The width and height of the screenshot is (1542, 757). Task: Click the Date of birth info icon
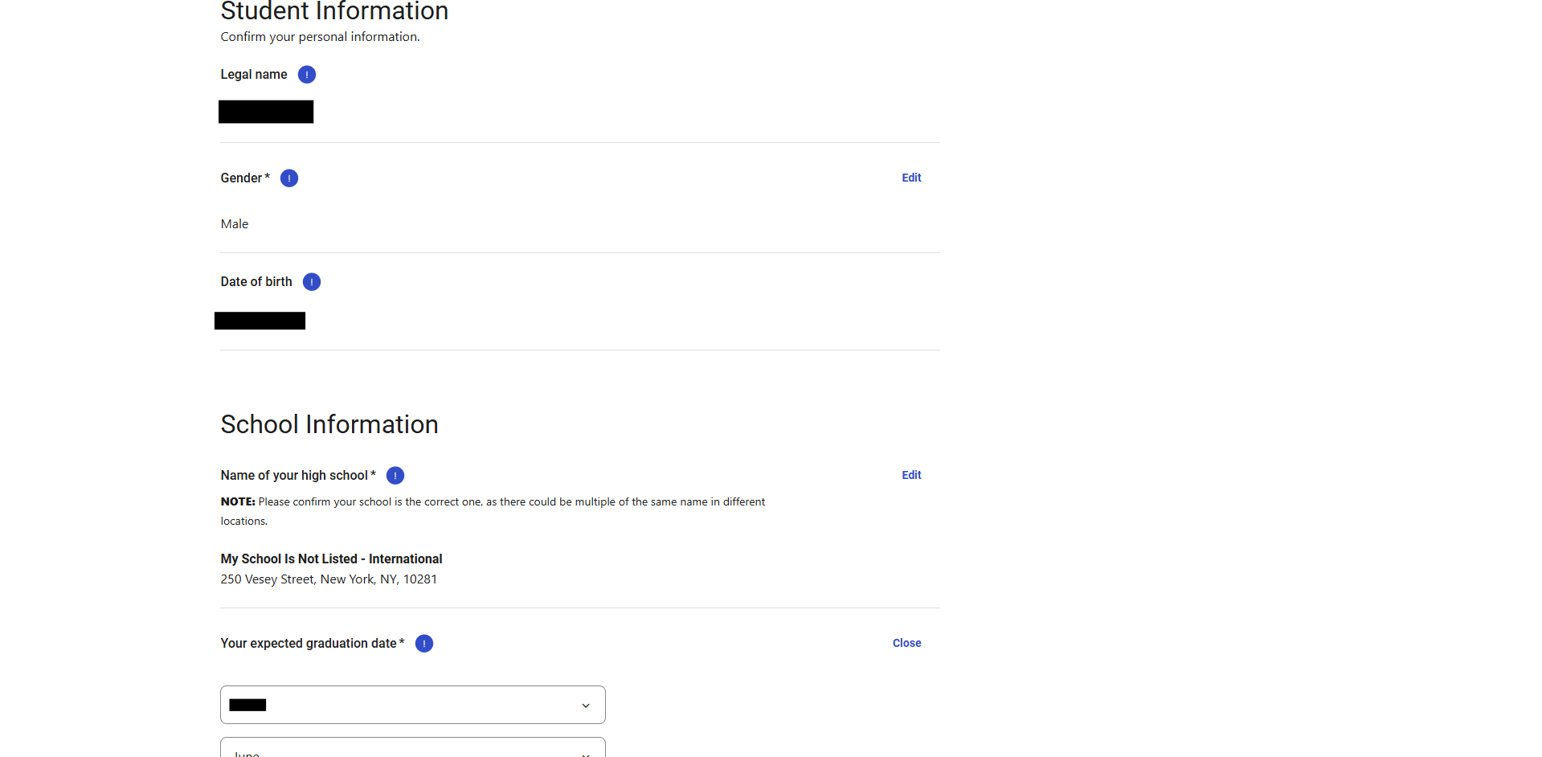click(x=312, y=282)
